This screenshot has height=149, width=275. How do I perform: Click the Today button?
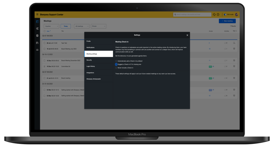click(66, 26)
